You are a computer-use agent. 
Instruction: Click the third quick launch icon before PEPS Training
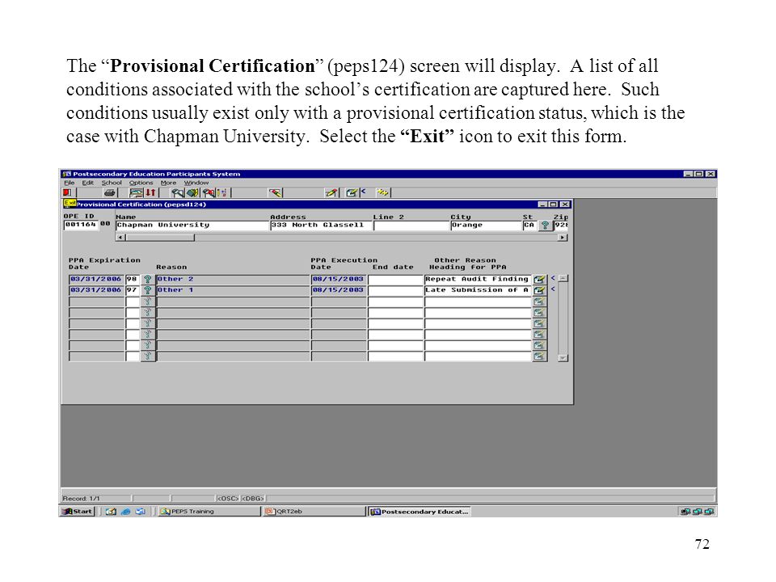click(141, 512)
